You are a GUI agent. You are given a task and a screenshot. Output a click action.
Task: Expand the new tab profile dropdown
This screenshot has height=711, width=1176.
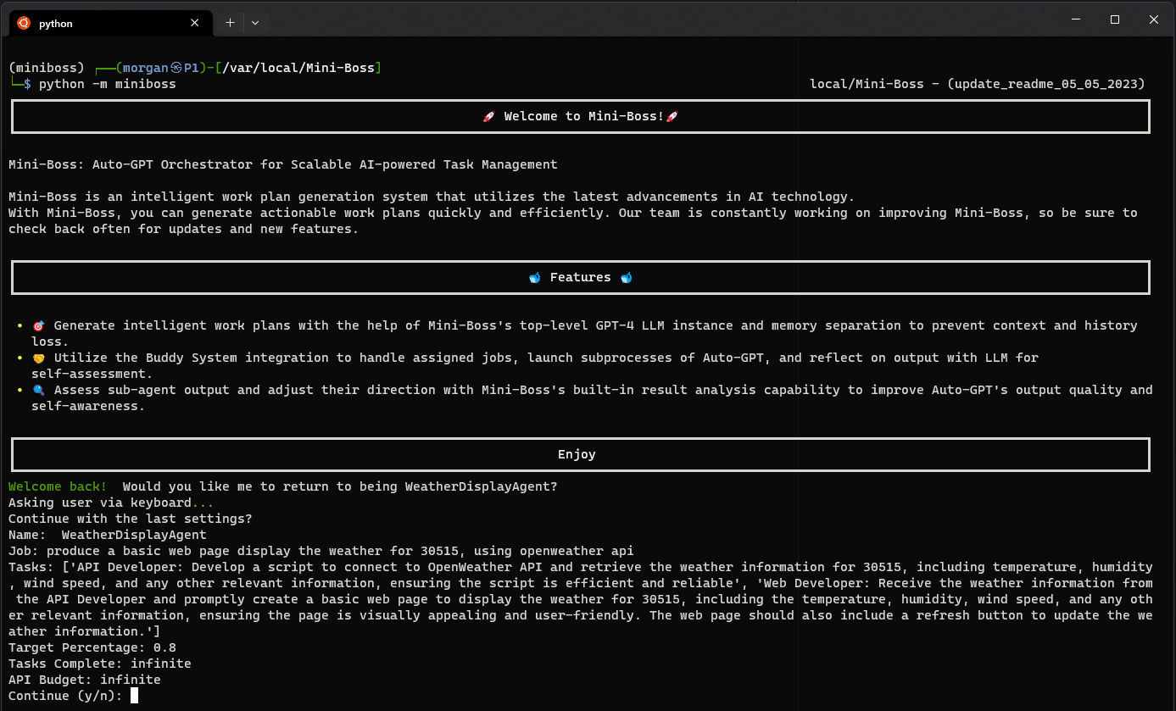255,24
